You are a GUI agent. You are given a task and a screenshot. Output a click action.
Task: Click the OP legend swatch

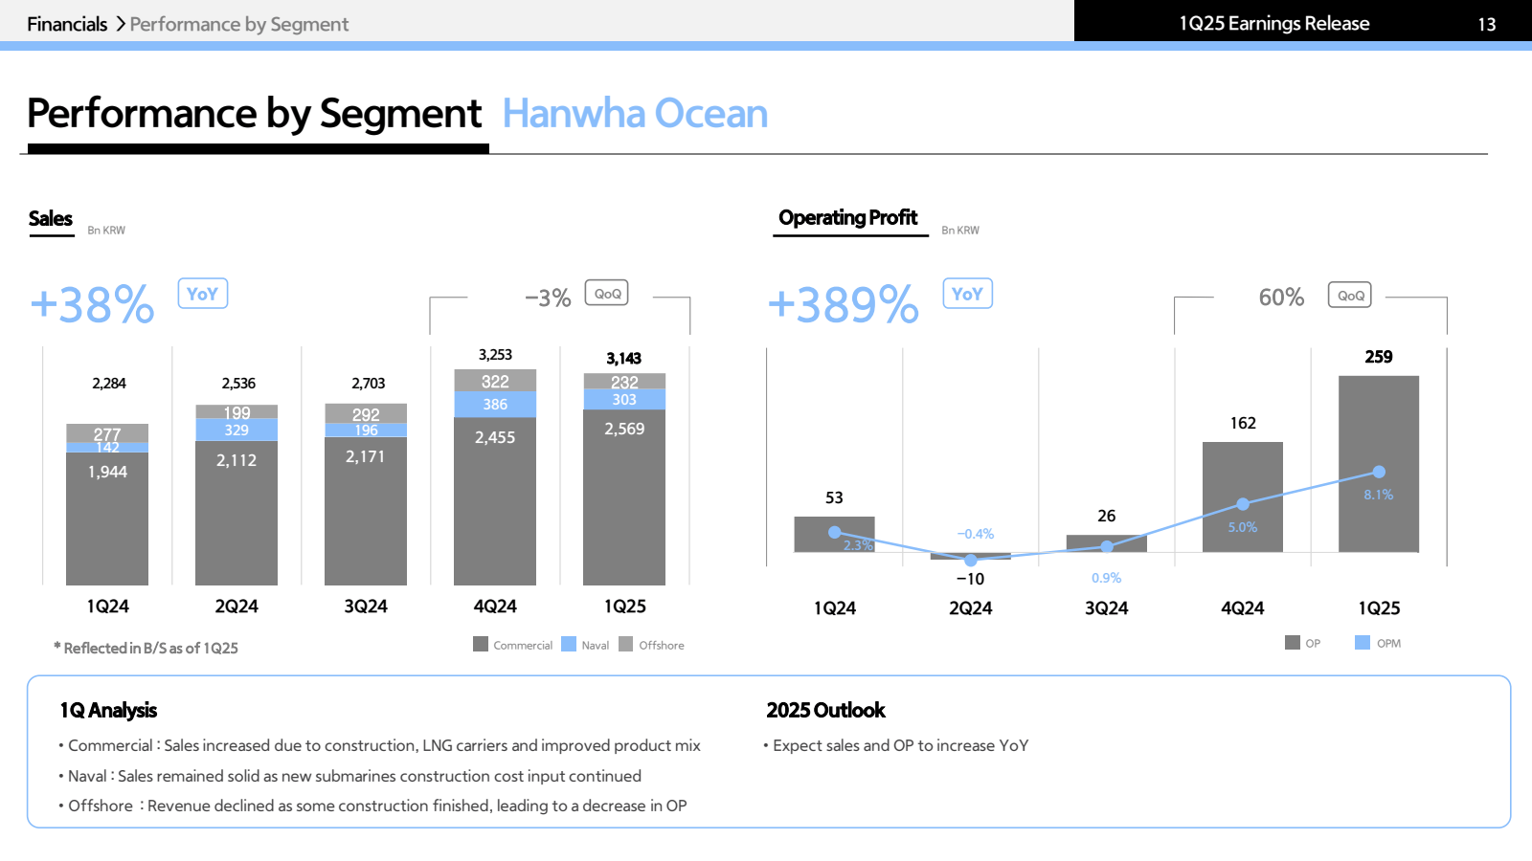pos(1293,642)
